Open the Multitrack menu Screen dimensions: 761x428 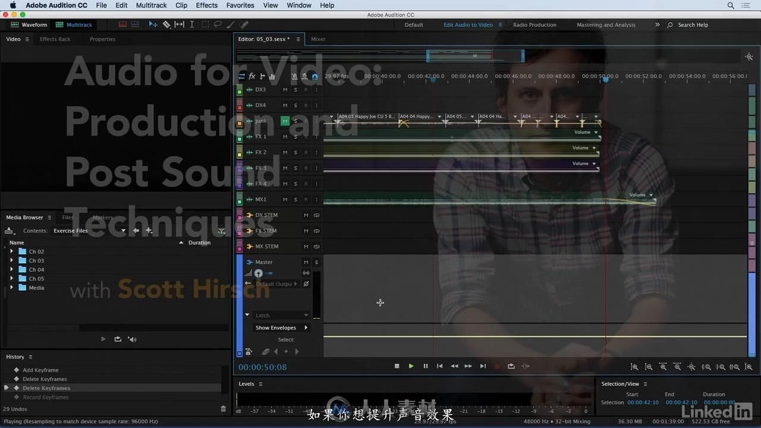(x=151, y=5)
